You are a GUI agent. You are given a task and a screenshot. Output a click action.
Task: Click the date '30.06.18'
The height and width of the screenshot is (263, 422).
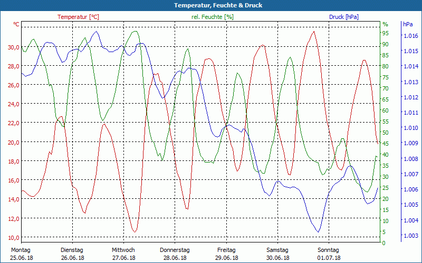tap(278, 258)
